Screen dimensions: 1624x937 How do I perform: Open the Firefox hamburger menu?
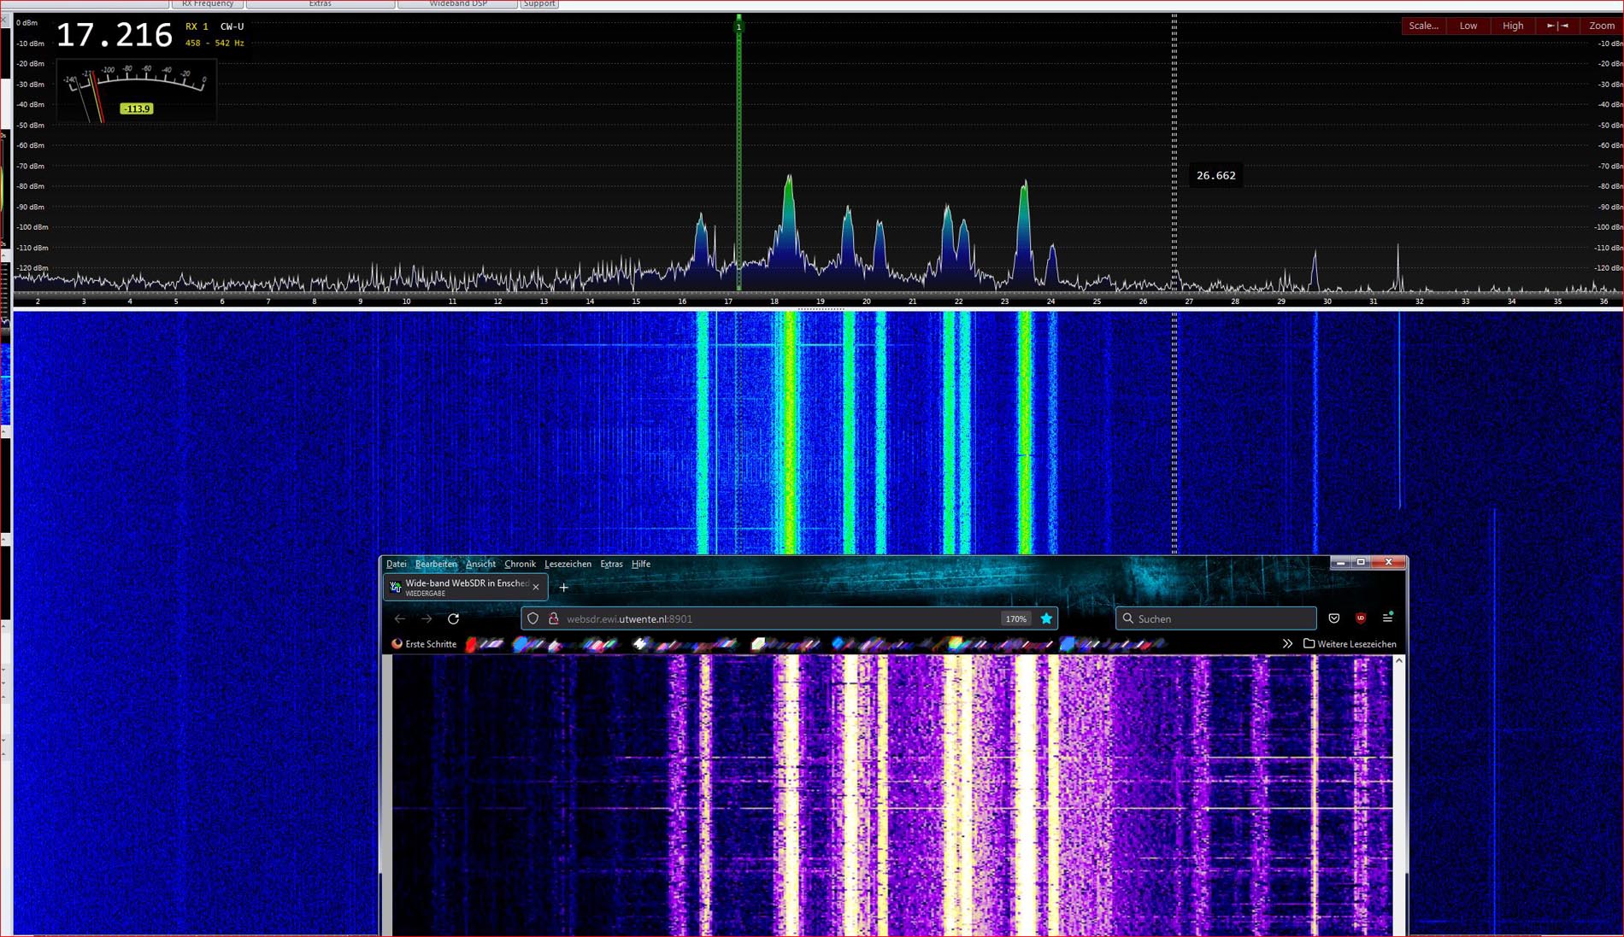[x=1388, y=618]
